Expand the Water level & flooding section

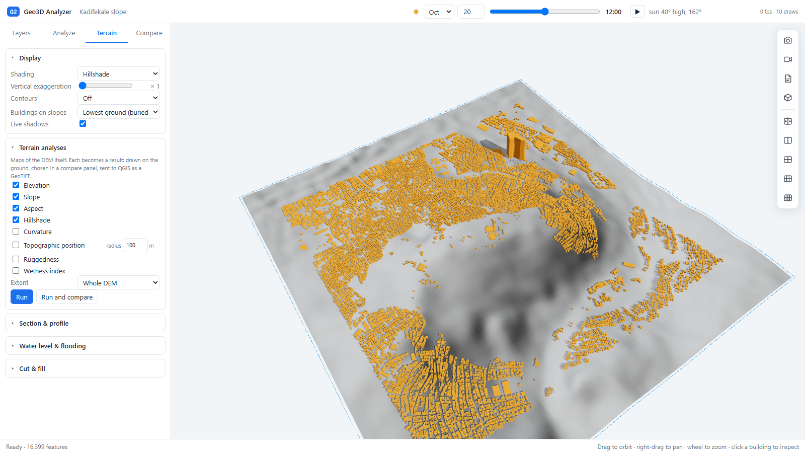[85, 346]
